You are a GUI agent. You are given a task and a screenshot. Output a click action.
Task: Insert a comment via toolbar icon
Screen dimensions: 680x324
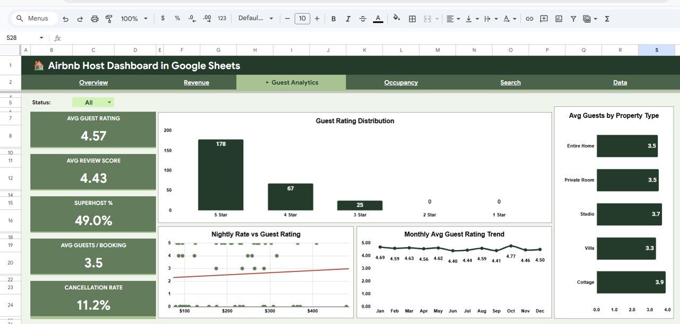coord(543,19)
